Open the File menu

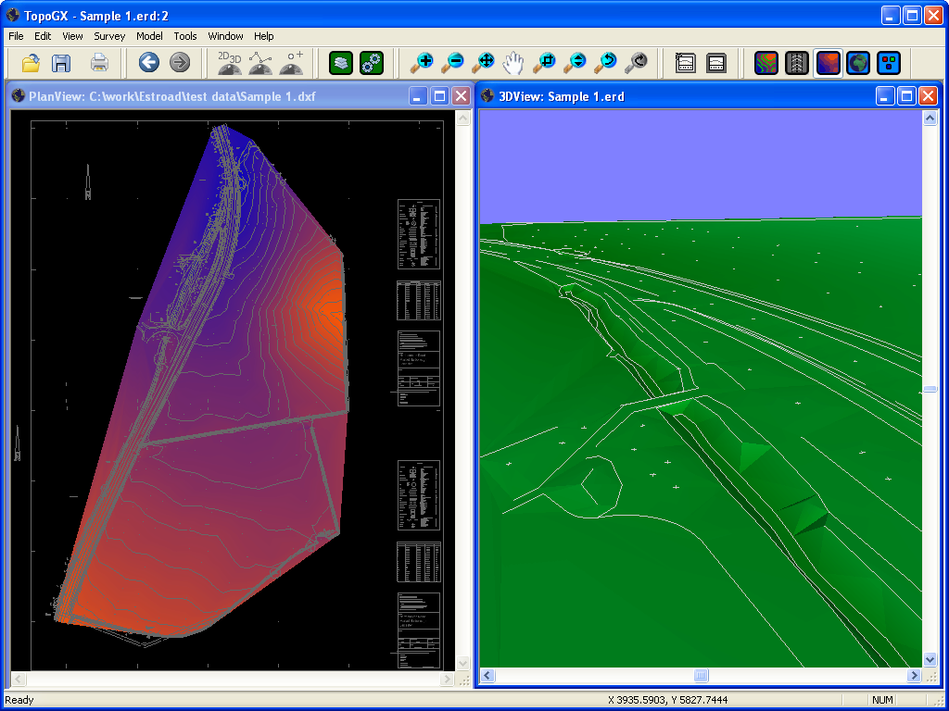pyautogui.click(x=16, y=36)
